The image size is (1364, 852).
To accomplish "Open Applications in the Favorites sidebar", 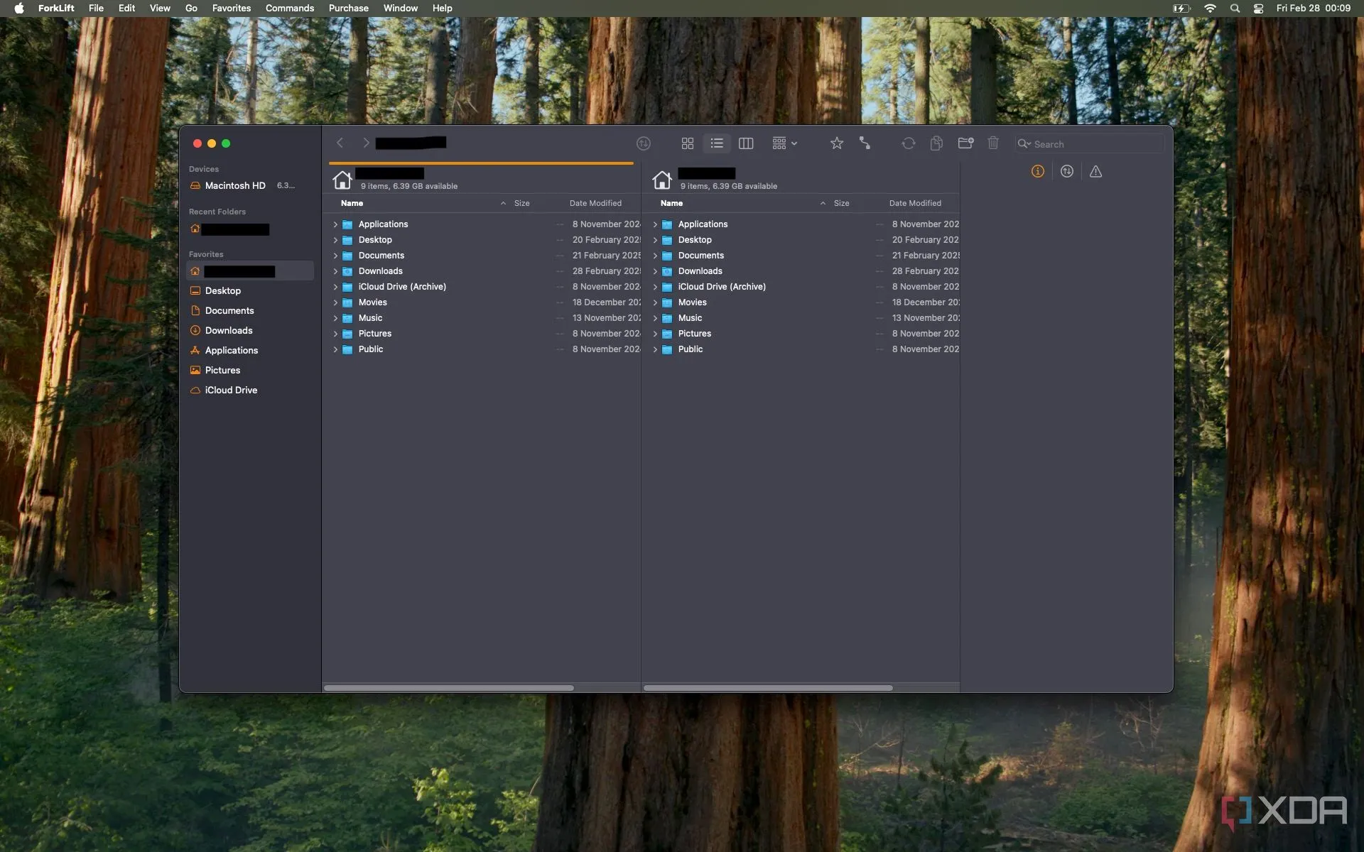I will [x=250, y=350].
